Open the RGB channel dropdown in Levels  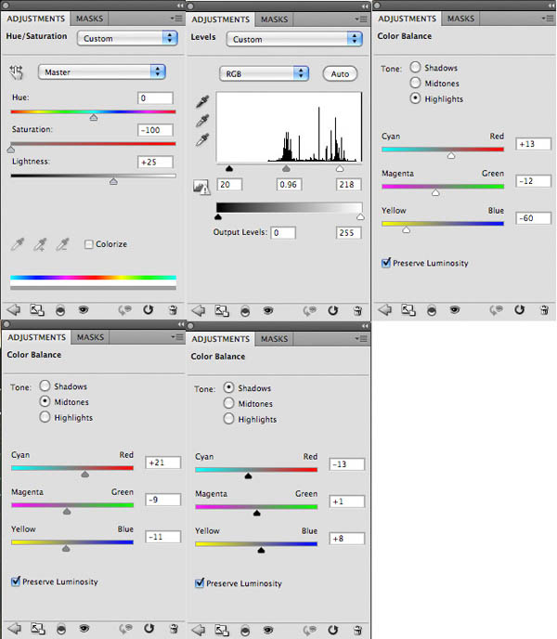click(264, 72)
